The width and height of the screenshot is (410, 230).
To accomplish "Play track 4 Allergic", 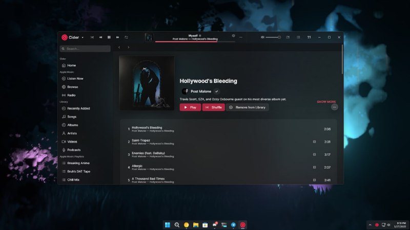I will point(229,168).
